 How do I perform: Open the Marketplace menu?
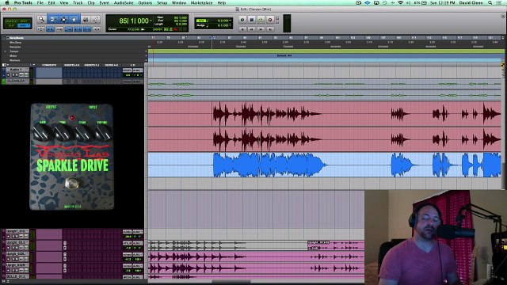click(x=201, y=2)
